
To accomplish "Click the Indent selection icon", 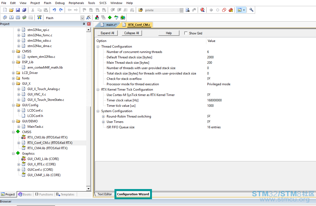I will click(x=113, y=10).
